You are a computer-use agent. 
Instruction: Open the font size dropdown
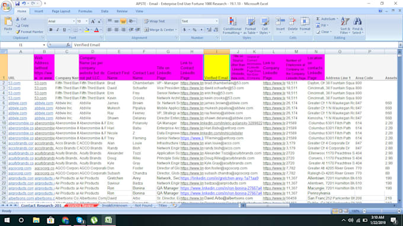tap(87, 21)
